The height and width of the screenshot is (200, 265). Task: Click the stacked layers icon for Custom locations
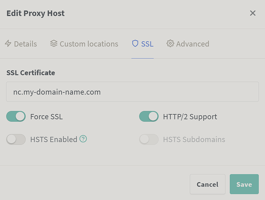[54, 44]
